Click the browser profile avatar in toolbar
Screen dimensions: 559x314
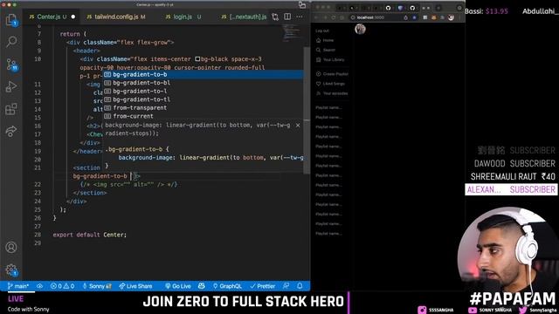click(x=451, y=17)
